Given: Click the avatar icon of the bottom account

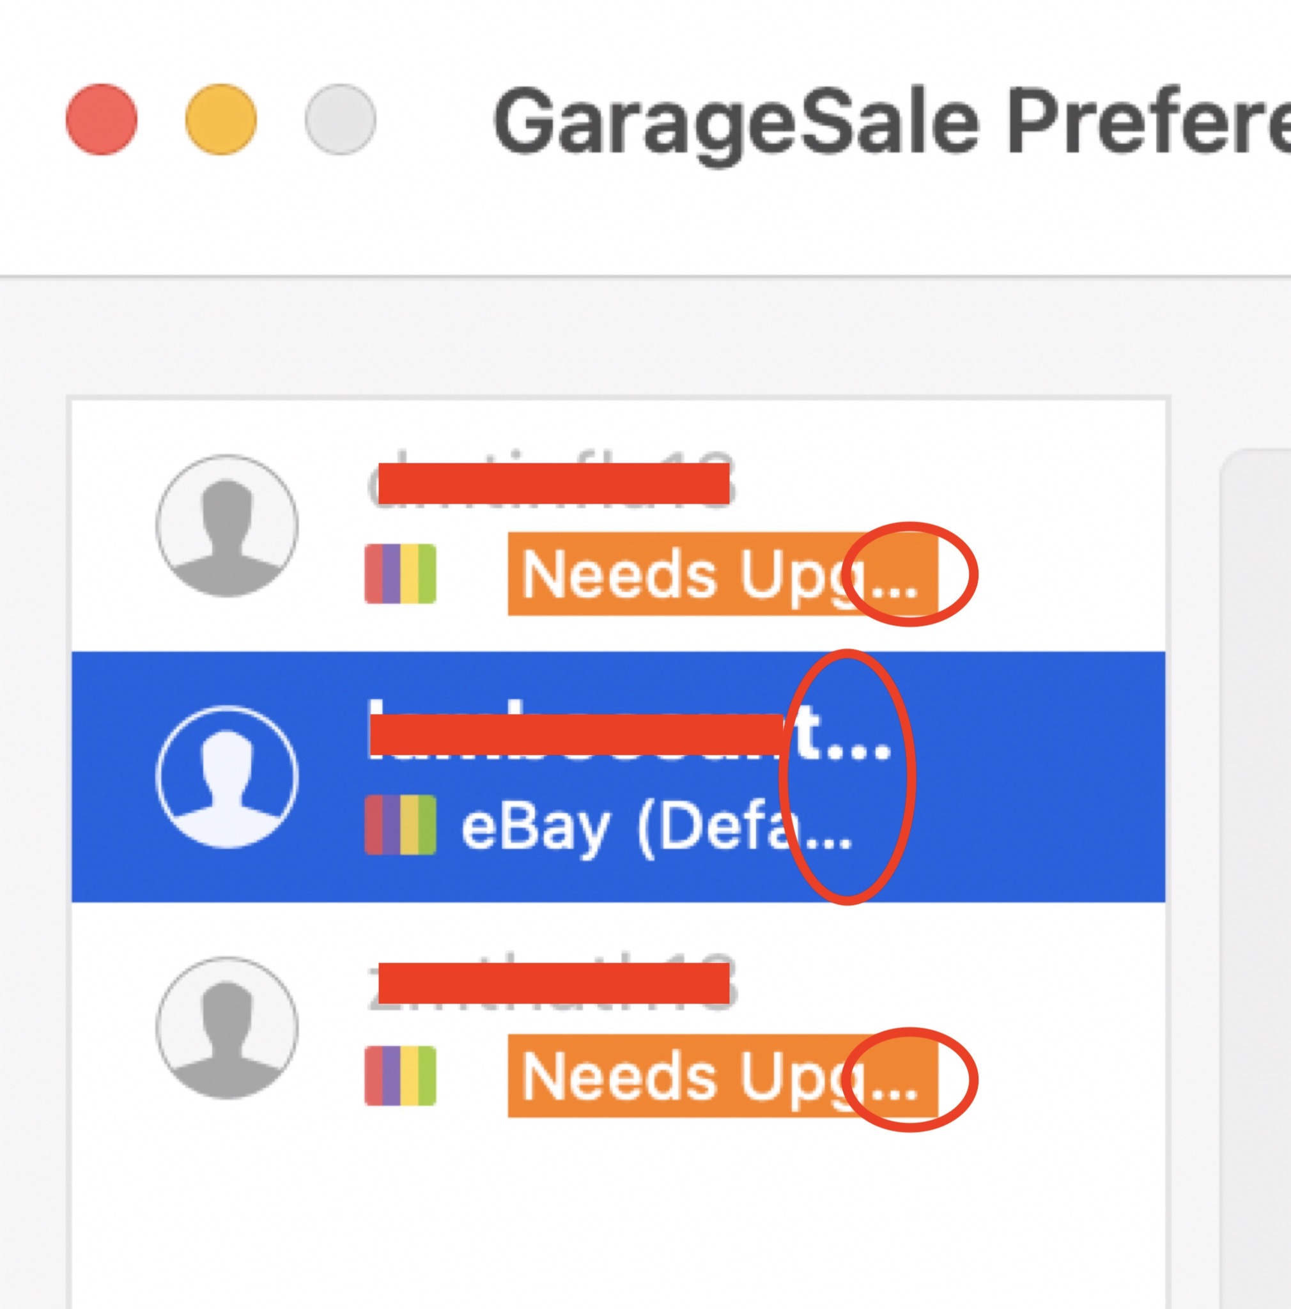Looking at the screenshot, I should coord(227,1028).
